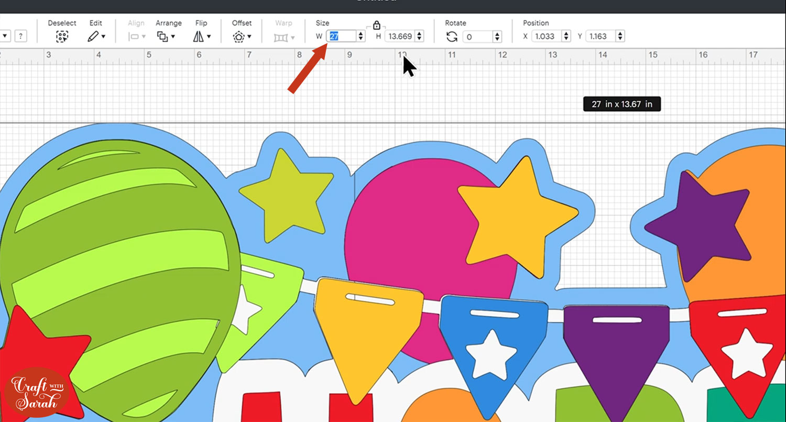Click the Deselect icon
The width and height of the screenshot is (786, 422).
coord(62,37)
